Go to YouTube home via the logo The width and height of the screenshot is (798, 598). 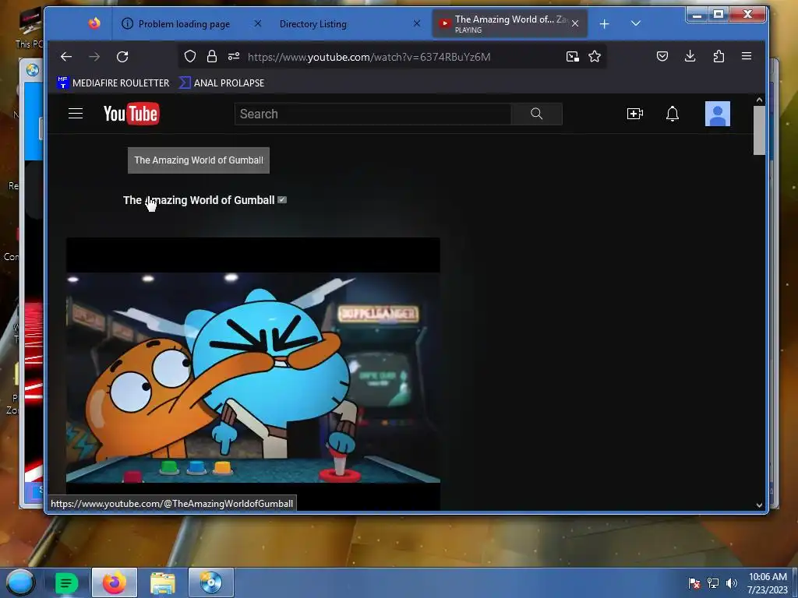pos(131,114)
